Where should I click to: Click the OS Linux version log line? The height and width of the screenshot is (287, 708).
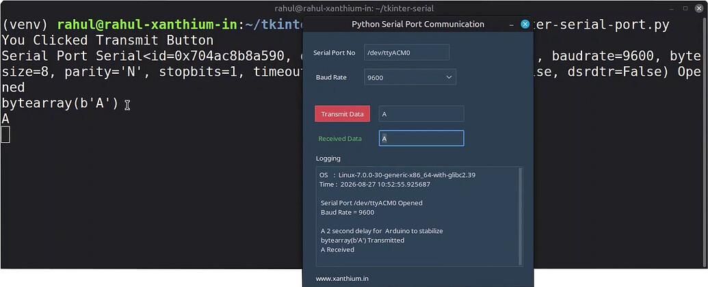click(x=397, y=175)
